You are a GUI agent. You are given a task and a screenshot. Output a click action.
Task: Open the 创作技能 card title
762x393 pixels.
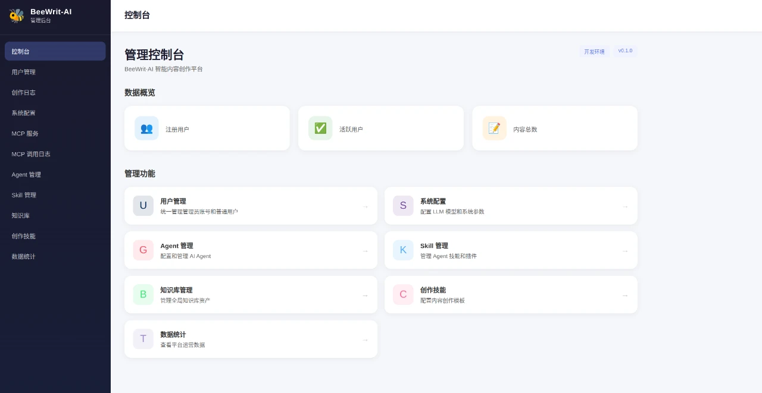433,290
